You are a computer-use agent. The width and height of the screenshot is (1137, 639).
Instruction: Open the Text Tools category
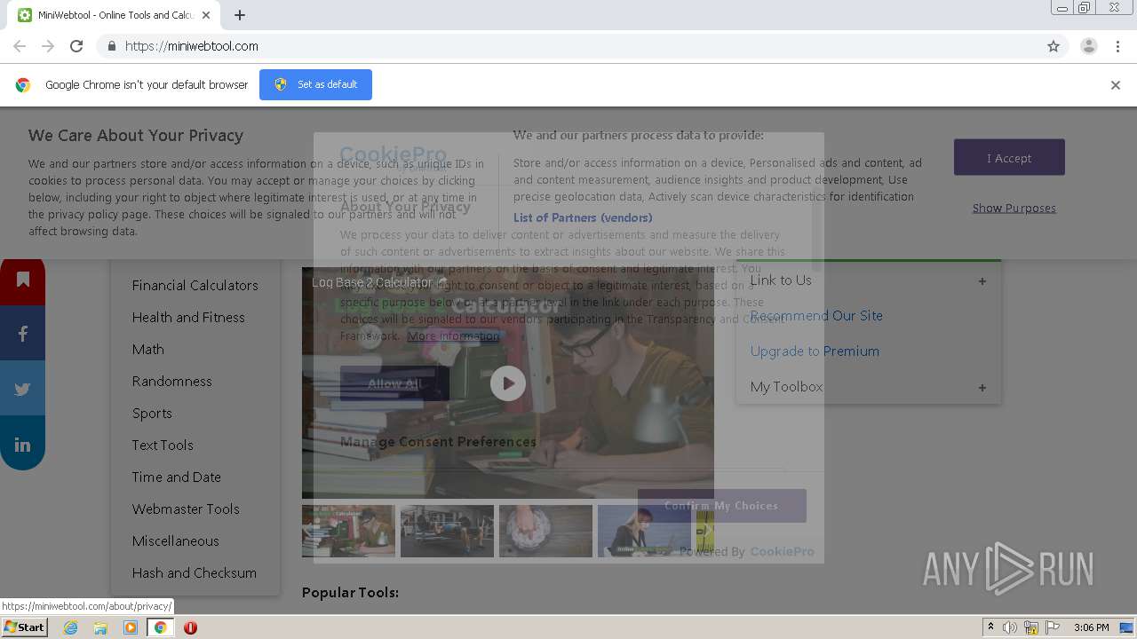tap(163, 445)
